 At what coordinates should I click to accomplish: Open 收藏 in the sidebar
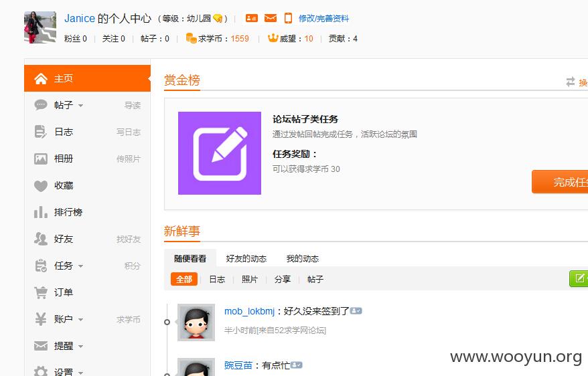click(x=64, y=185)
